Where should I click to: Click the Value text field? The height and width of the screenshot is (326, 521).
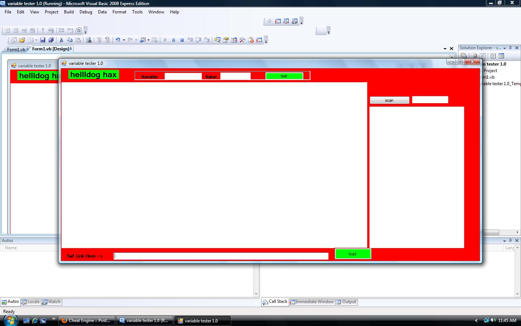point(236,76)
